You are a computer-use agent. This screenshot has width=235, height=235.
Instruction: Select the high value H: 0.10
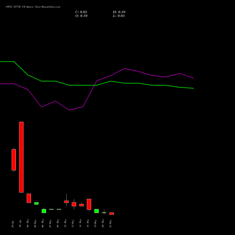(x=119, y=12)
